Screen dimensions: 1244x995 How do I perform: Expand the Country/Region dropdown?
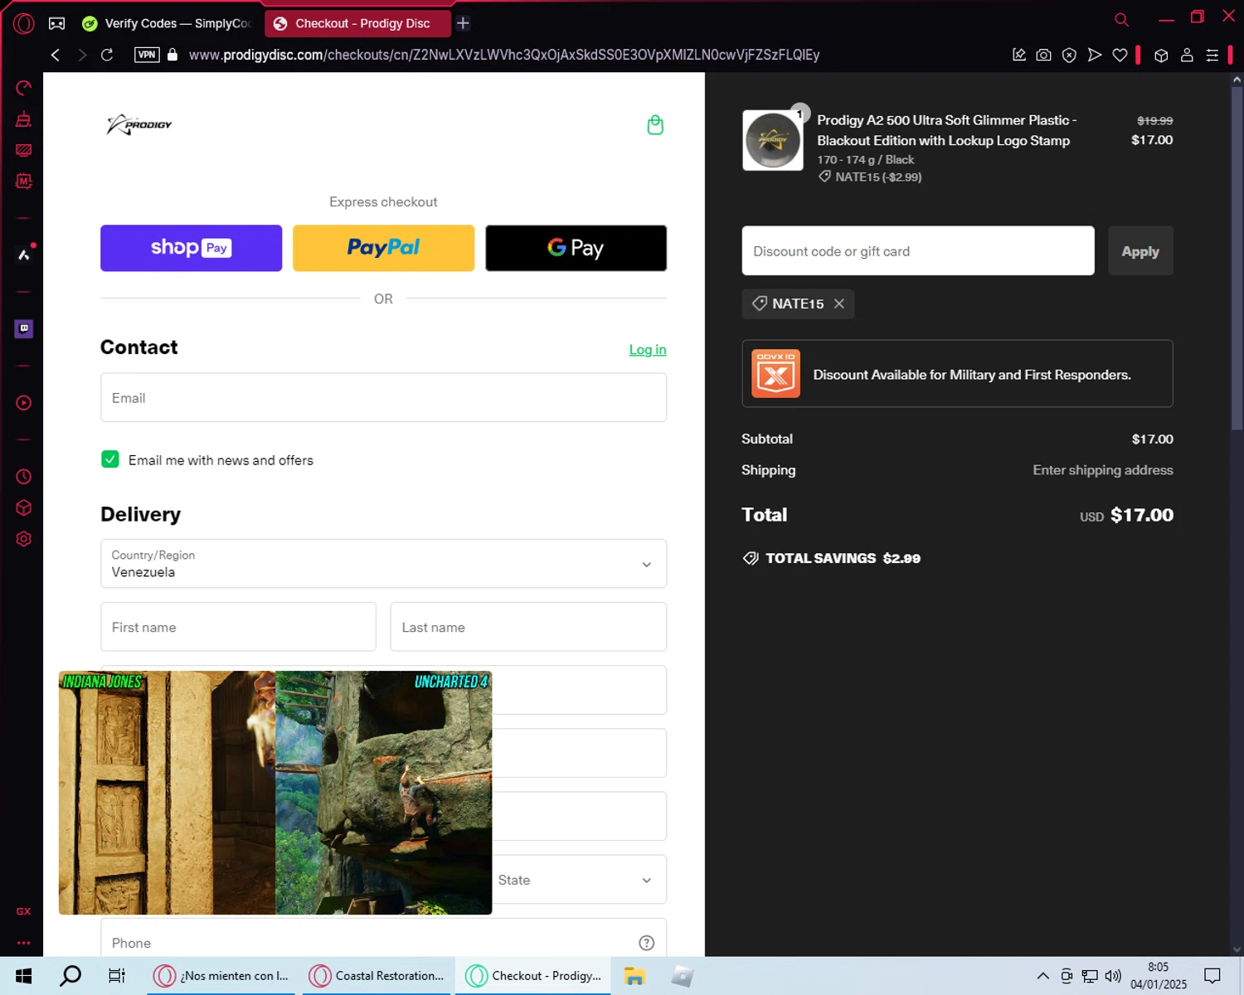tap(383, 564)
